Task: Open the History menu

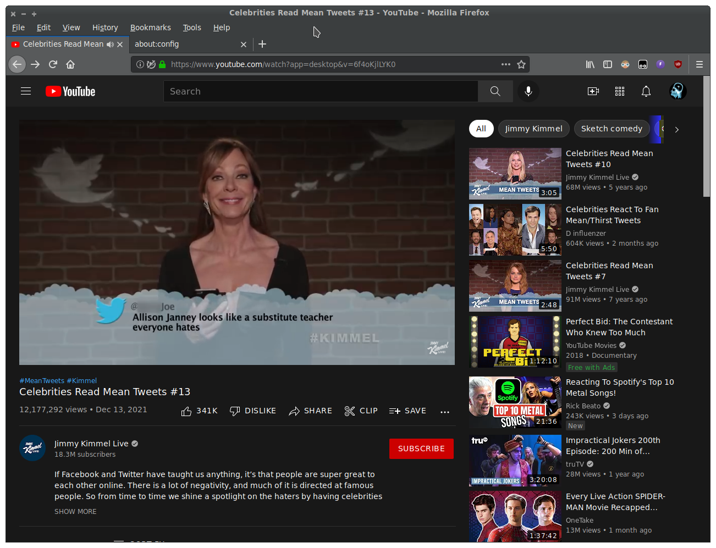Action: (x=105, y=27)
